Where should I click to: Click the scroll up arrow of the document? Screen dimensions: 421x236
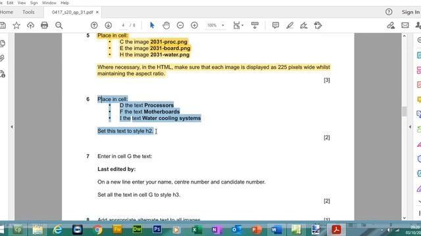click(405, 36)
